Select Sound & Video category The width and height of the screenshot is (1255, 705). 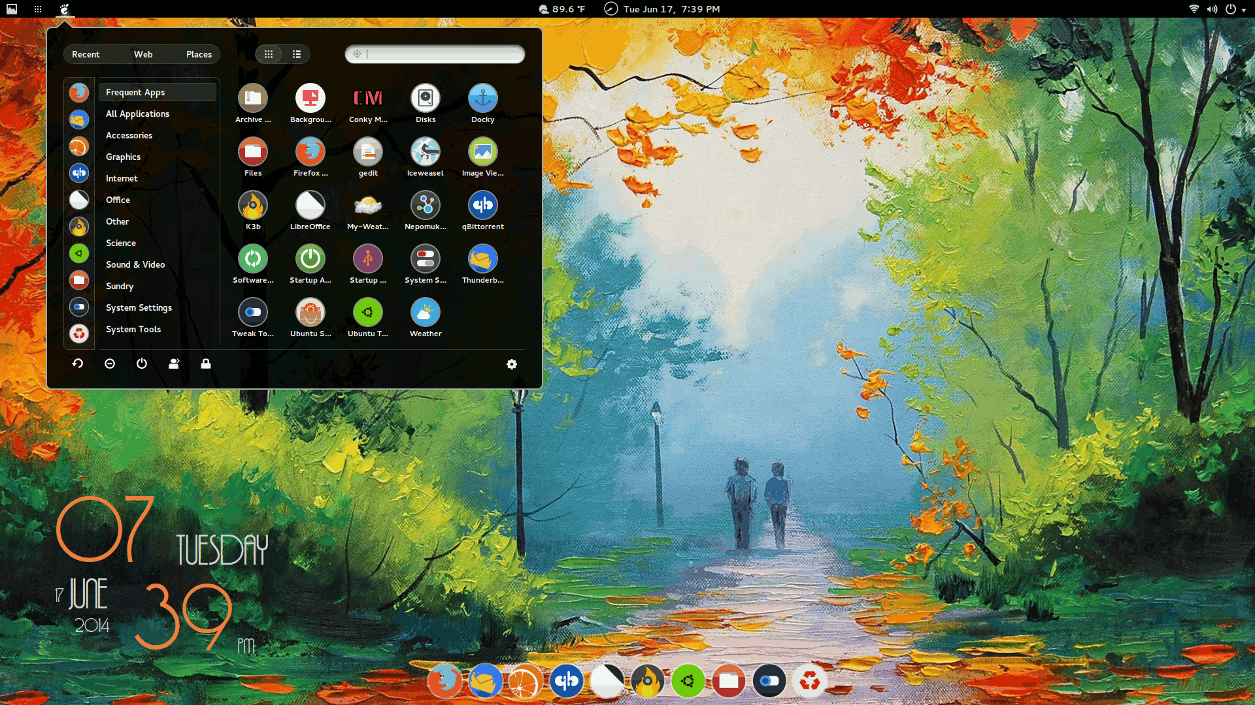158,264
